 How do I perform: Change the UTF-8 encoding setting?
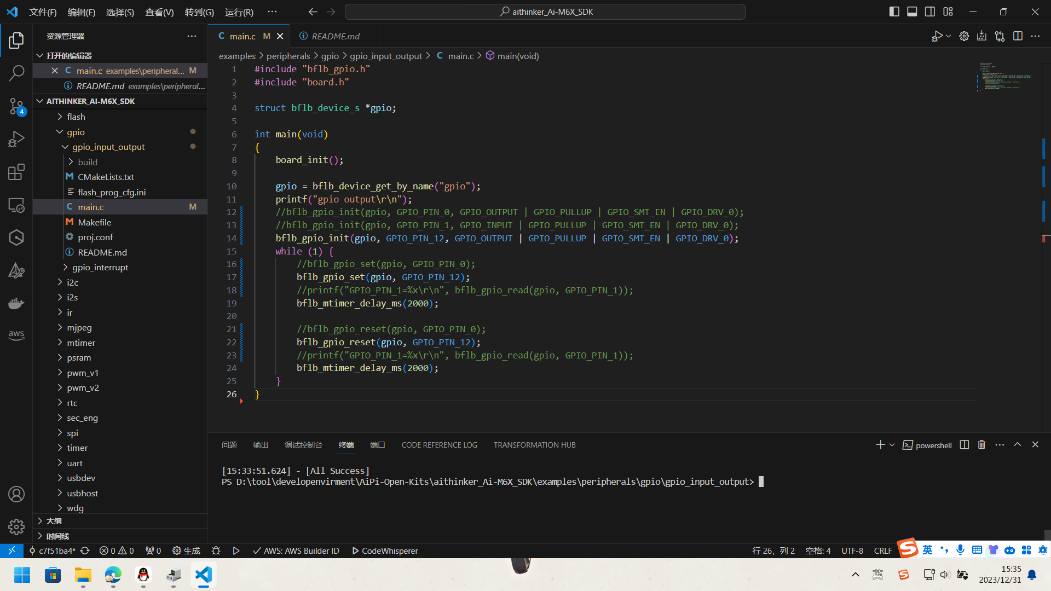tap(852, 551)
